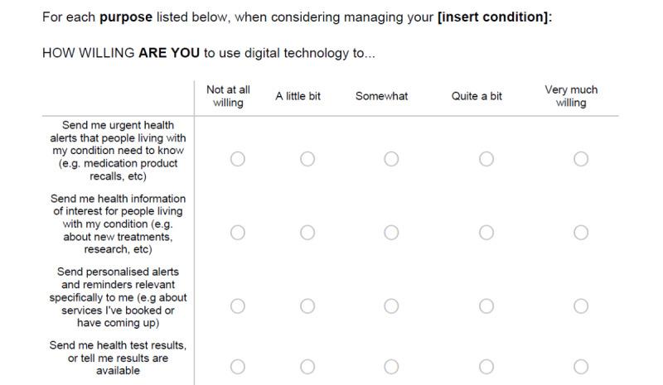Select "A little bit" for health information row
The width and height of the screenshot is (663, 385).
(307, 233)
